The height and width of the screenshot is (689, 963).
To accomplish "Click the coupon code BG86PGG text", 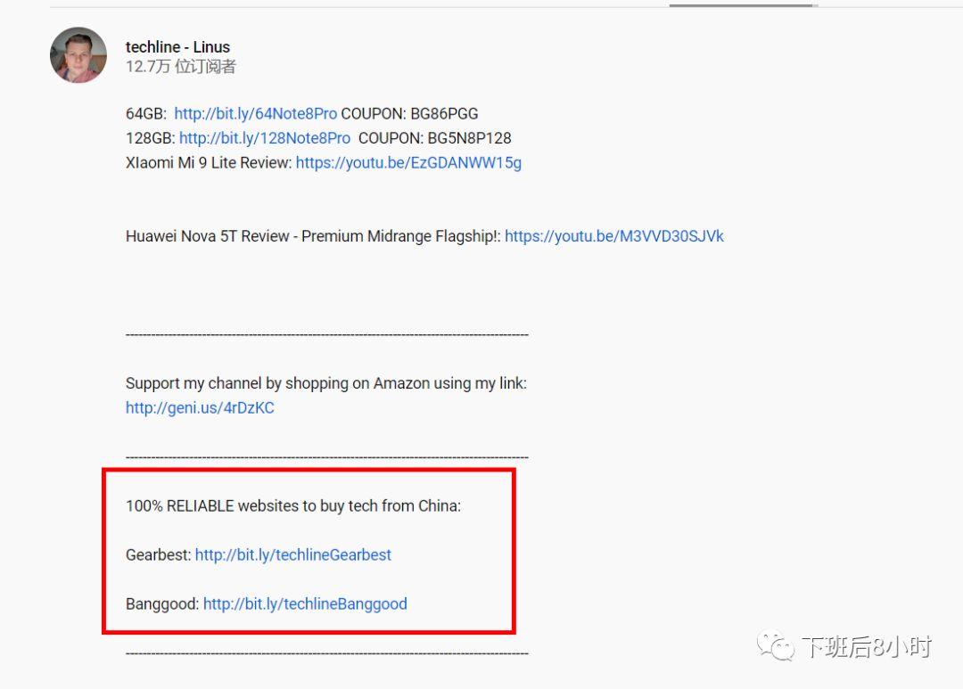I will pos(444,113).
